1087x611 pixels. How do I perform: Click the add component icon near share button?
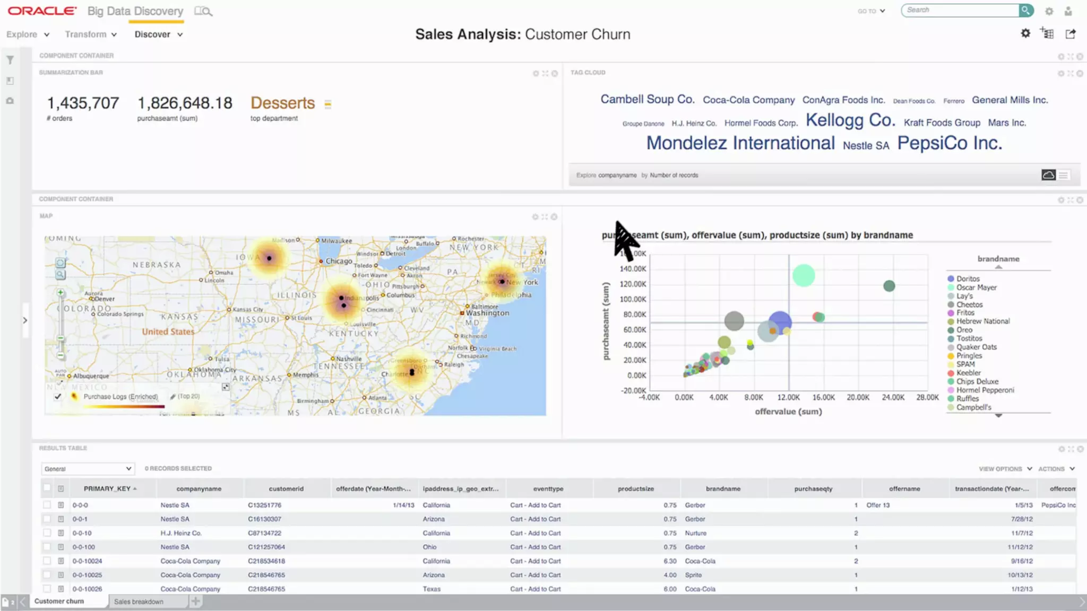[x=1047, y=33]
